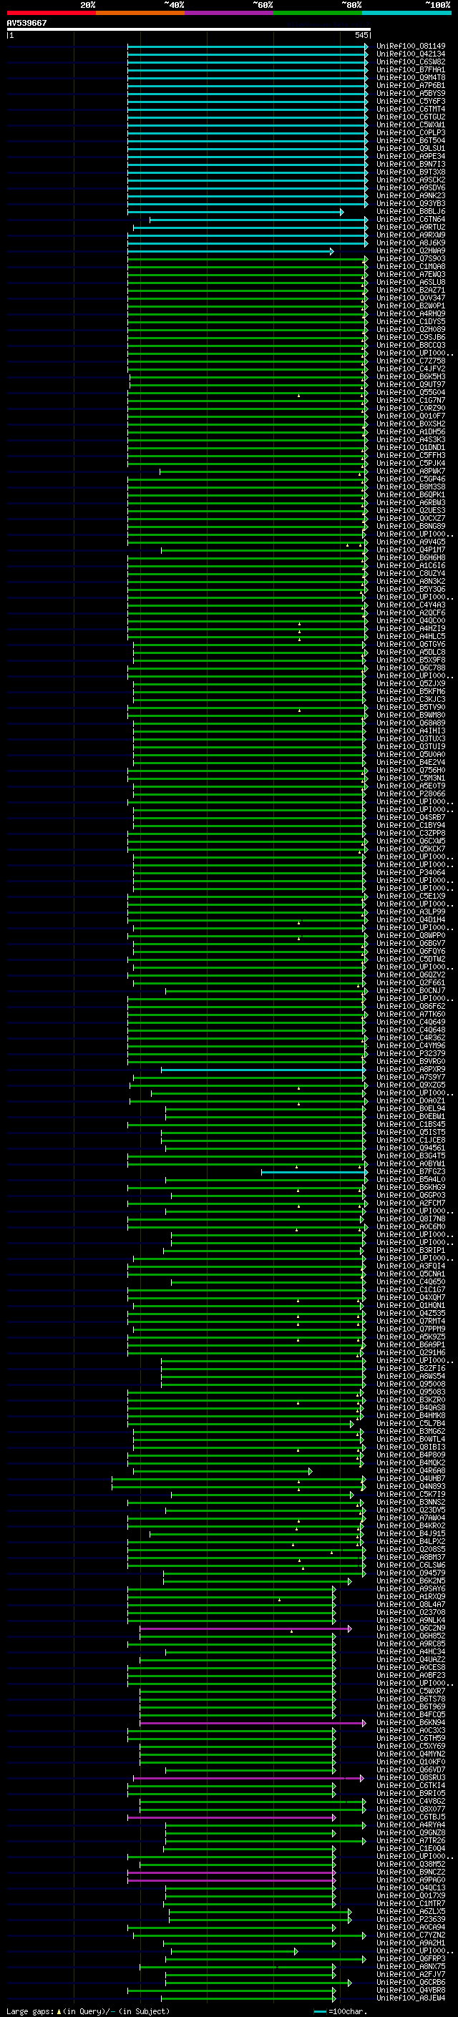
Task: Click the UniRef100_C6TN64 label
Action: (411, 219)
